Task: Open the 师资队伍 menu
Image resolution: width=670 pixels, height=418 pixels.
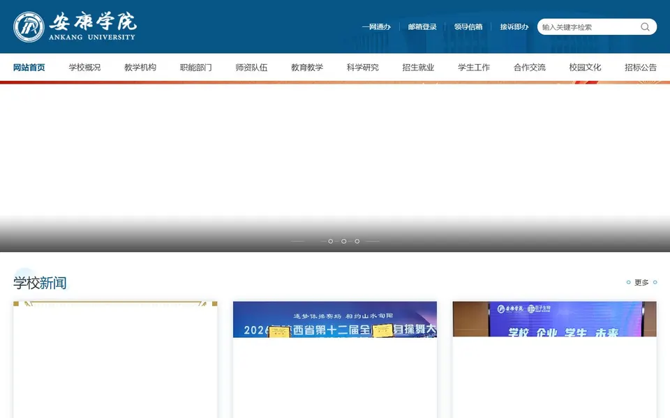Action: point(251,68)
